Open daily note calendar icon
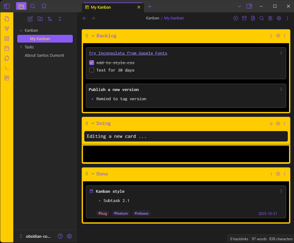This screenshot has width=294, height=243. (x=7, y=48)
